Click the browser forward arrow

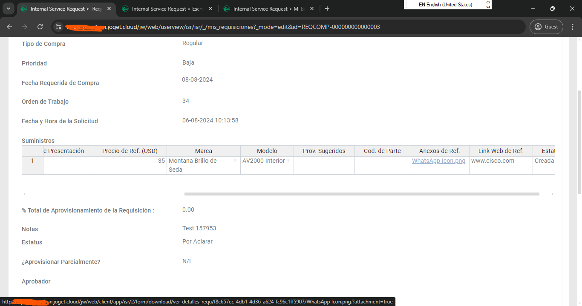click(25, 27)
